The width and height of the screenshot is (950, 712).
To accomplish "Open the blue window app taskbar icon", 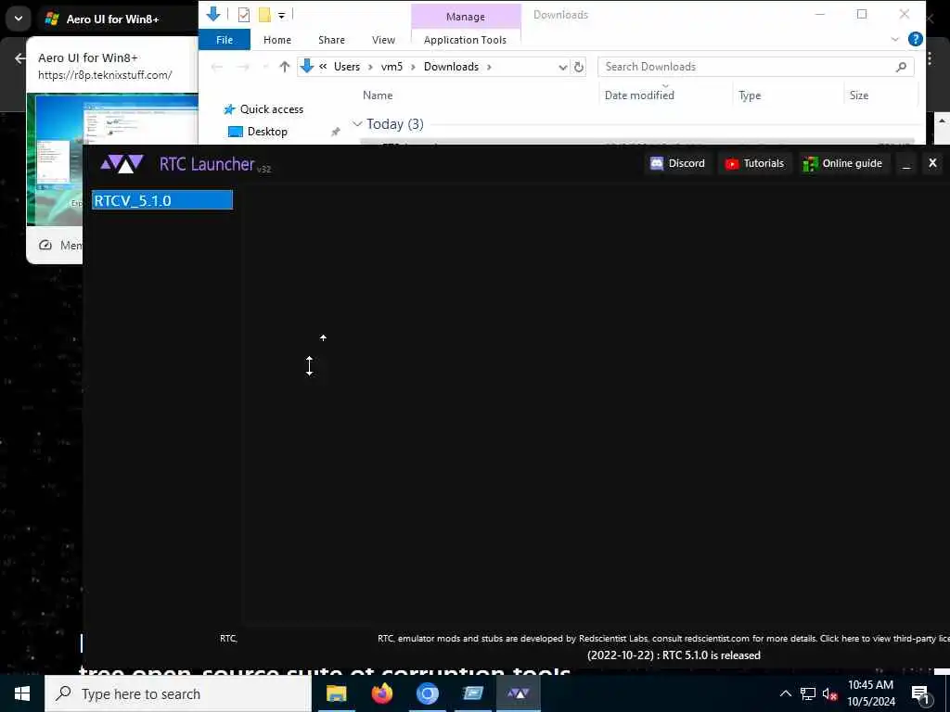I will pyautogui.click(x=472, y=693).
